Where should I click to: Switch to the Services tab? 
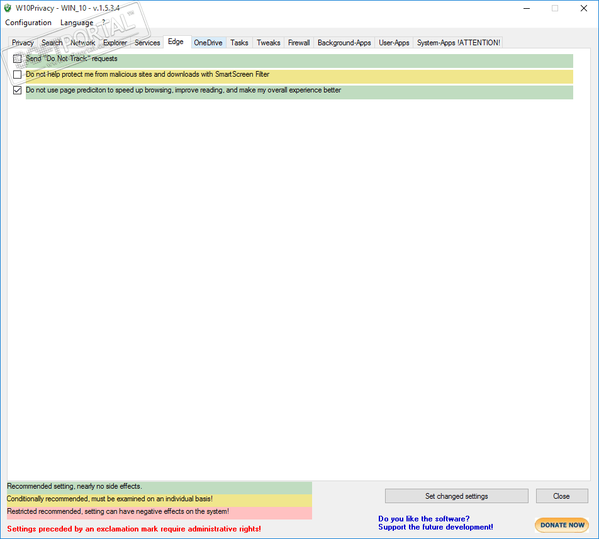(x=147, y=43)
